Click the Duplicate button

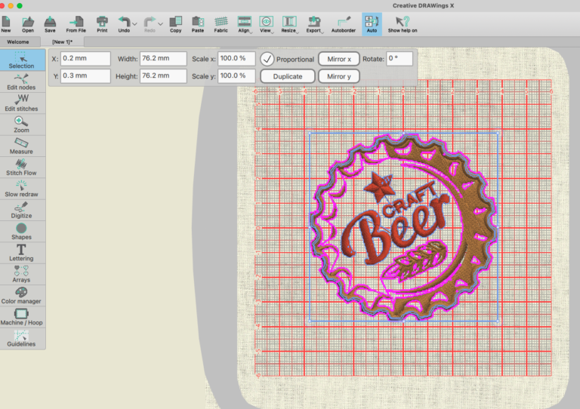click(288, 76)
